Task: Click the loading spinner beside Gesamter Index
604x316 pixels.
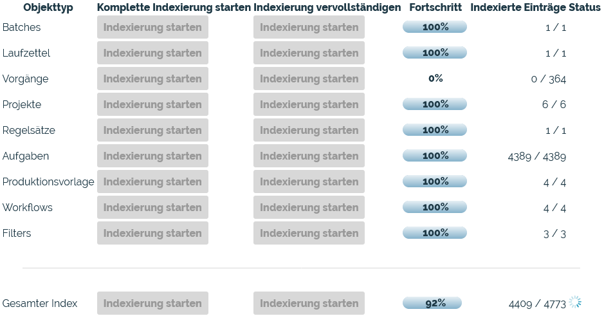Action: (x=575, y=302)
